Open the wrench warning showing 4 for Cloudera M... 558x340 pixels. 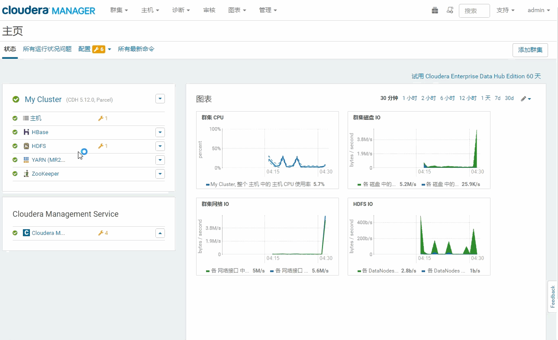[103, 233]
